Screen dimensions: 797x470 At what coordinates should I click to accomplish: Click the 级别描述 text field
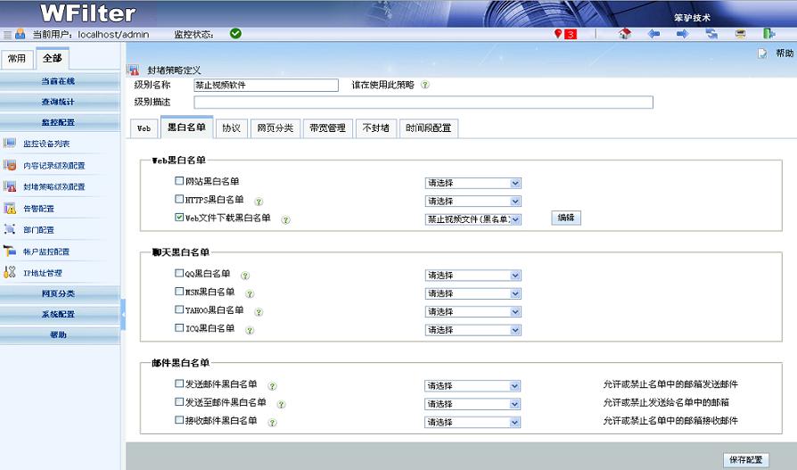coord(423,103)
